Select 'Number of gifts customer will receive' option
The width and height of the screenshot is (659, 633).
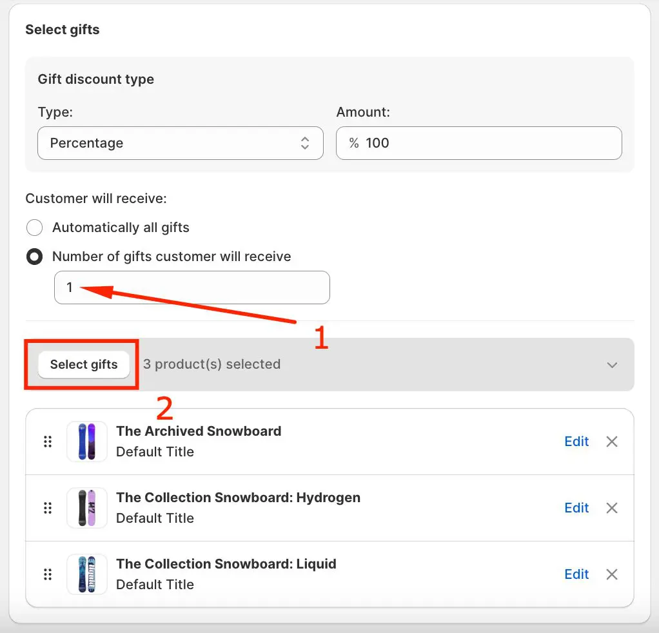coord(34,257)
